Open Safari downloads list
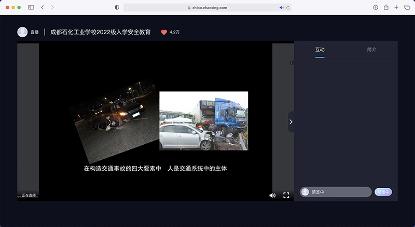Image resolution: width=415 pixels, height=227 pixels. [376, 7]
